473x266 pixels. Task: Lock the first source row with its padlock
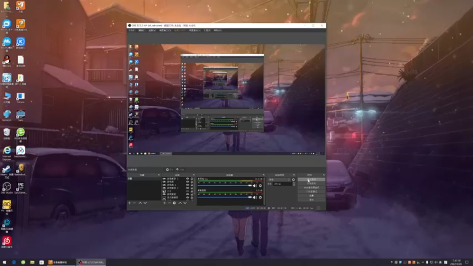192,179
